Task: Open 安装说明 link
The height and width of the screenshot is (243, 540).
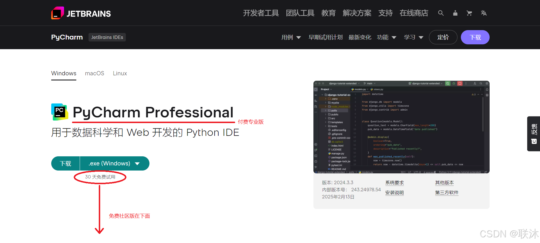Action: (x=395, y=193)
